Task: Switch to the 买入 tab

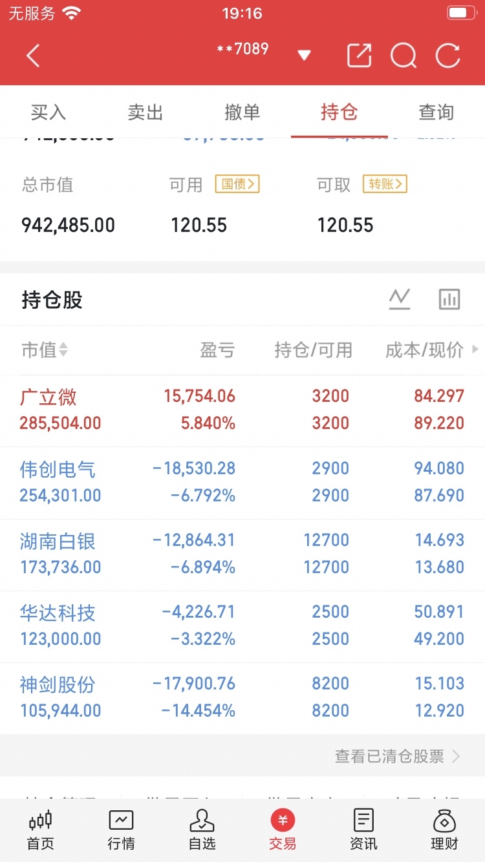Action: click(48, 112)
